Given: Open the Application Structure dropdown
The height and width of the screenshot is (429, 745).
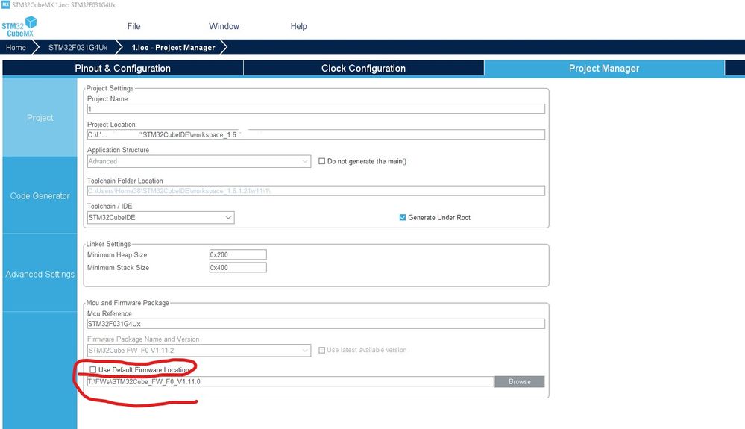Looking at the screenshot, I should 199,162.
